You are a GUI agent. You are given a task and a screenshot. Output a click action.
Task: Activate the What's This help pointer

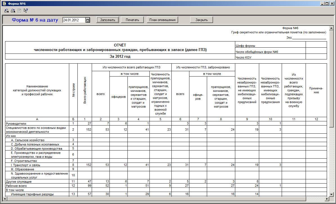(x=26, y=10)
